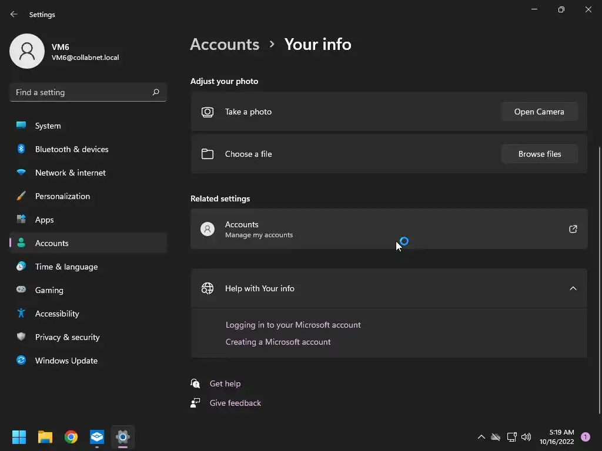Collapse the Help with Your info section
Screen dimensions: 602x451
coord(573,288)
